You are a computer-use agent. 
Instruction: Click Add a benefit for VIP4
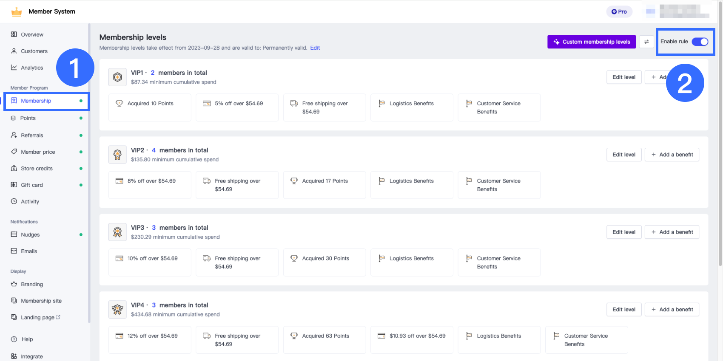(672, 310)
